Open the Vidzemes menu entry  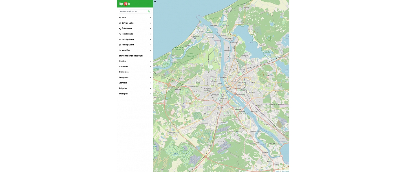click(x=124, y=67)
